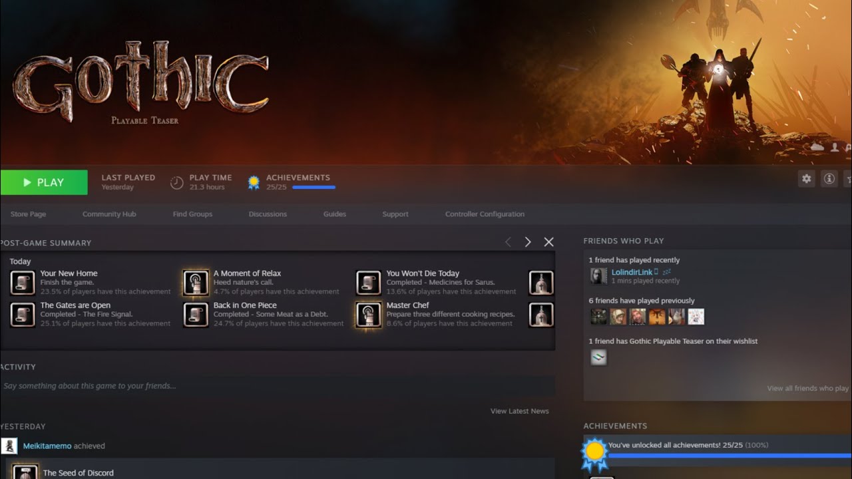The width and height of the screenshot is (852, 479).
Task: Click the Your New Home achievement title
Action: [69, 273]
